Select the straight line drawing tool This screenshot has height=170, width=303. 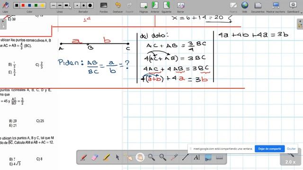tap(185, 157)
